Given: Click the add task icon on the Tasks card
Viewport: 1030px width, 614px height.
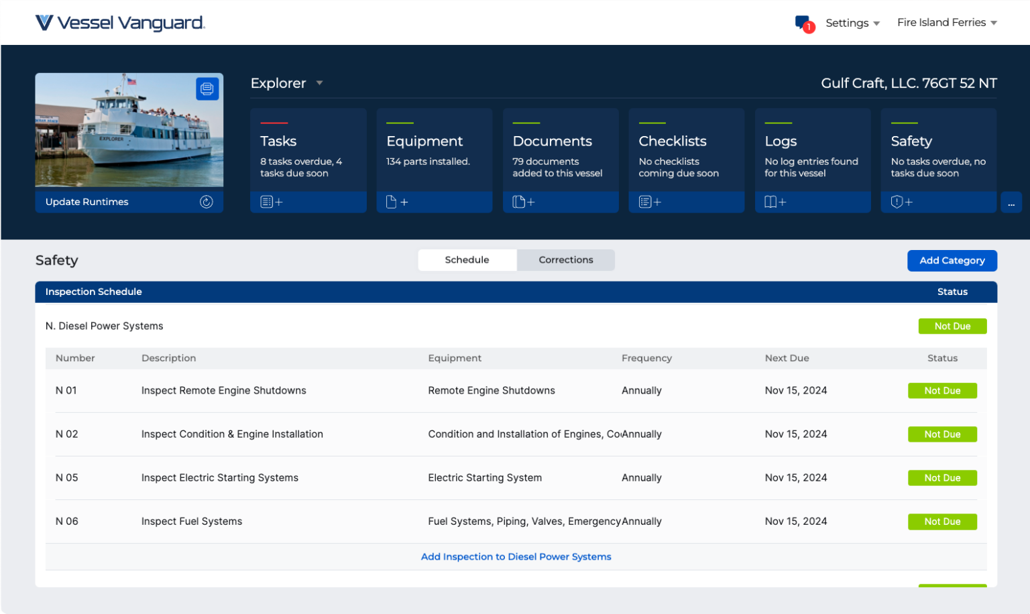Looking at the screenshot, I should point(271,201).
